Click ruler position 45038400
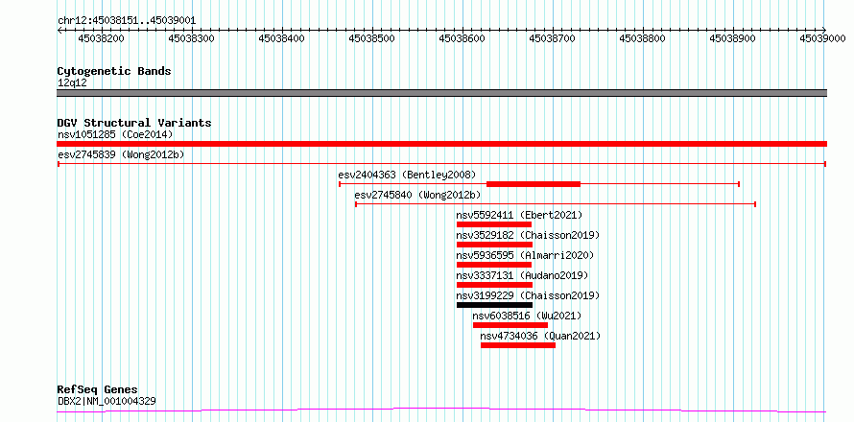Screen dimensions: 854x422 281,38
